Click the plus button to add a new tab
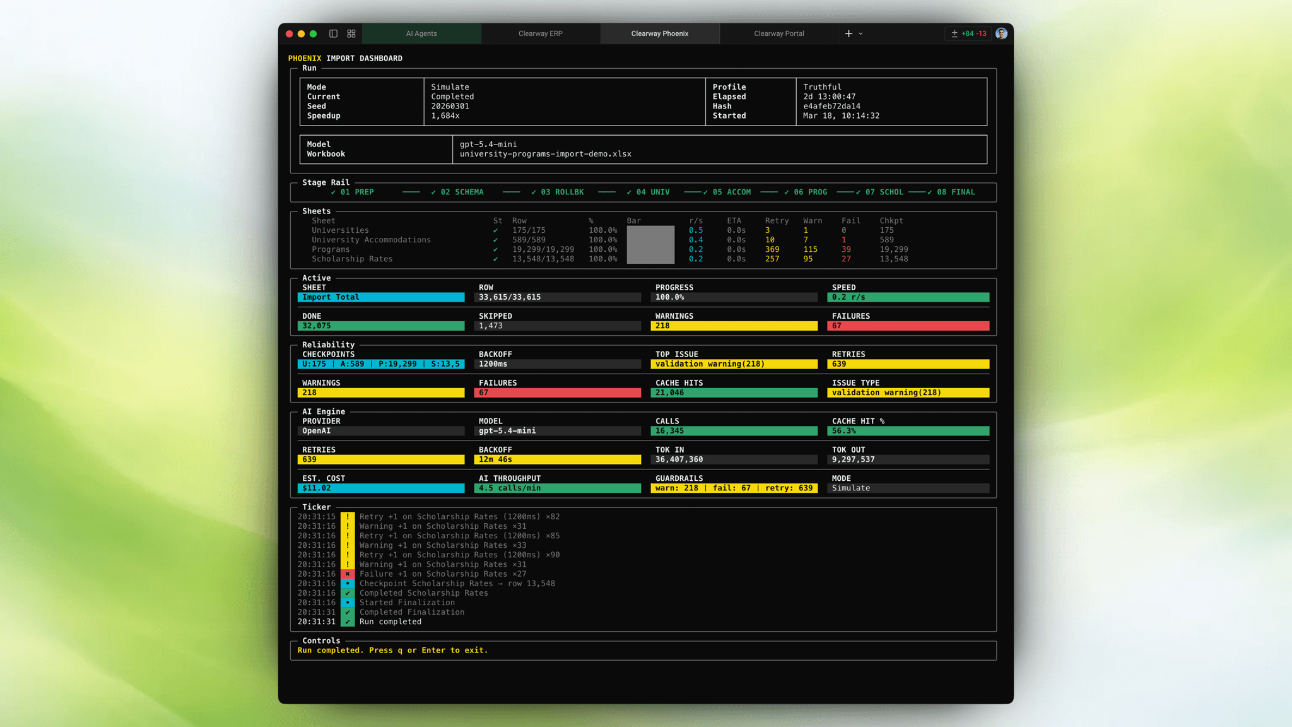The height and width of the screenshot is (727, 1292). pos(850,33)
